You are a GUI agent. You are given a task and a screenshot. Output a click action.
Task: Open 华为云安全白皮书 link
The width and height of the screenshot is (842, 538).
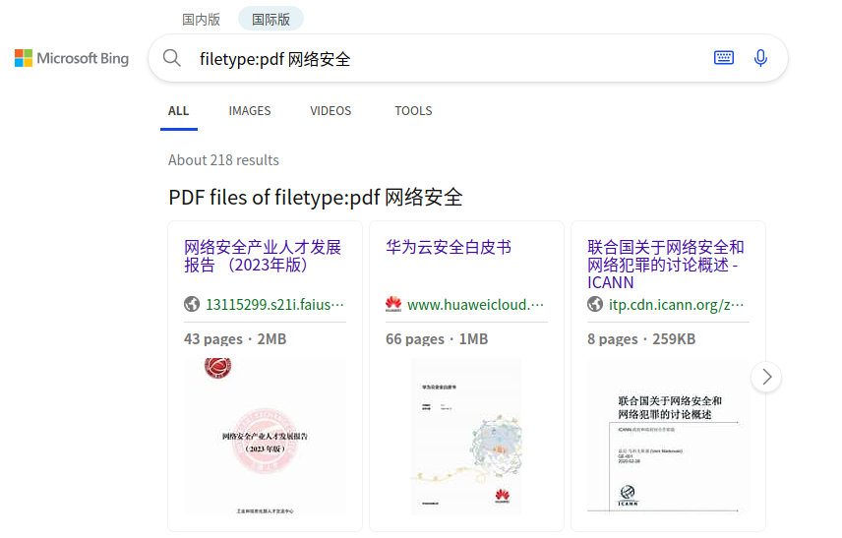coord(449,248)
